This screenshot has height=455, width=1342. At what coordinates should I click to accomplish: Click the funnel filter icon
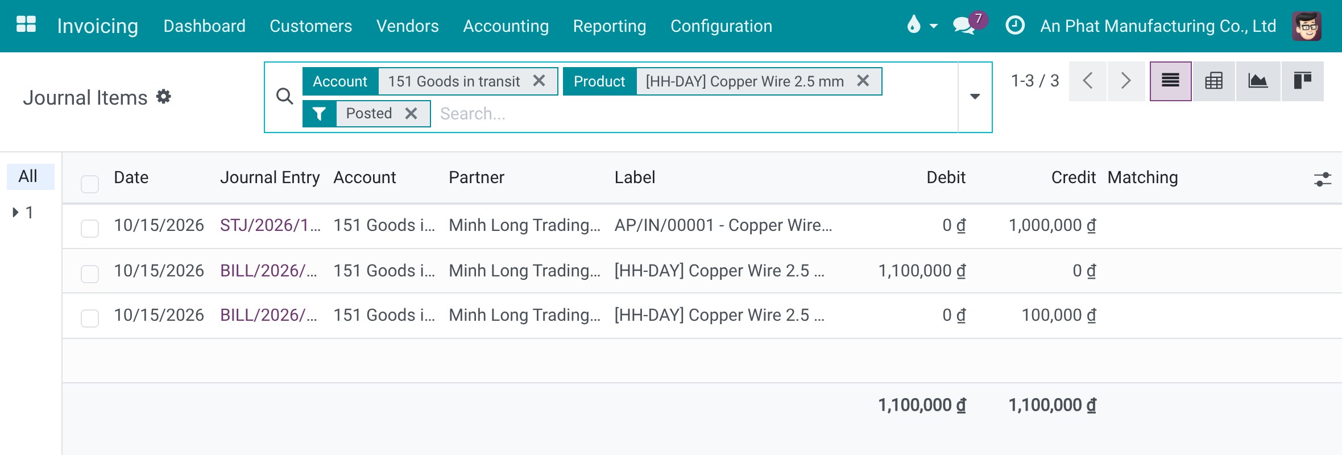tap(320, 114)
